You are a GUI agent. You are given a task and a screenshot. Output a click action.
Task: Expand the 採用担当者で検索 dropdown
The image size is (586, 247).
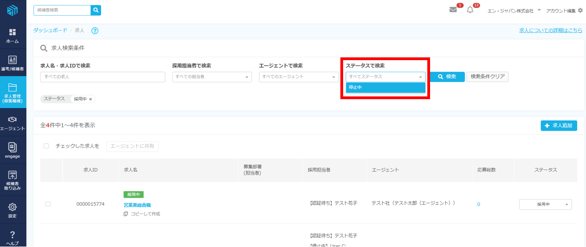(x=212, y=77)
